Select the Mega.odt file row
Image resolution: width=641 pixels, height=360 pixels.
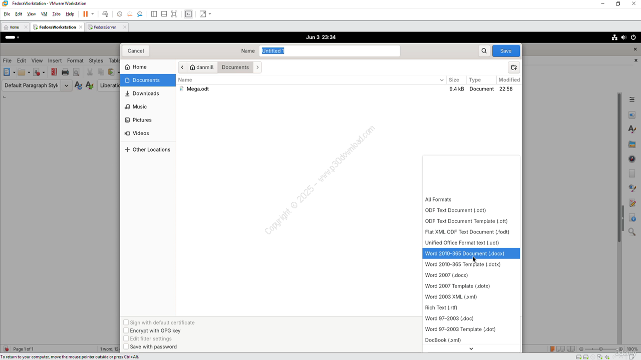pyautogui.click(x=349, y=89)
